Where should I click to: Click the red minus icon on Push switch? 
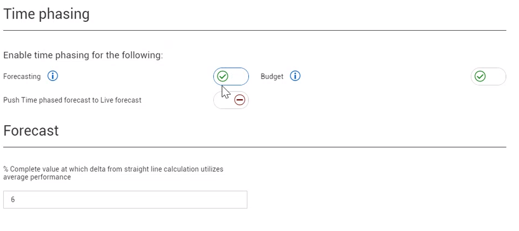tap(239, 100)
